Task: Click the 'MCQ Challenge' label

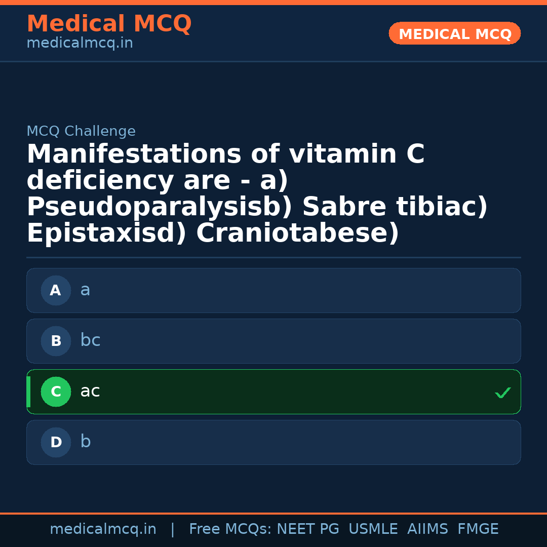Action: [x=81, y=132]
